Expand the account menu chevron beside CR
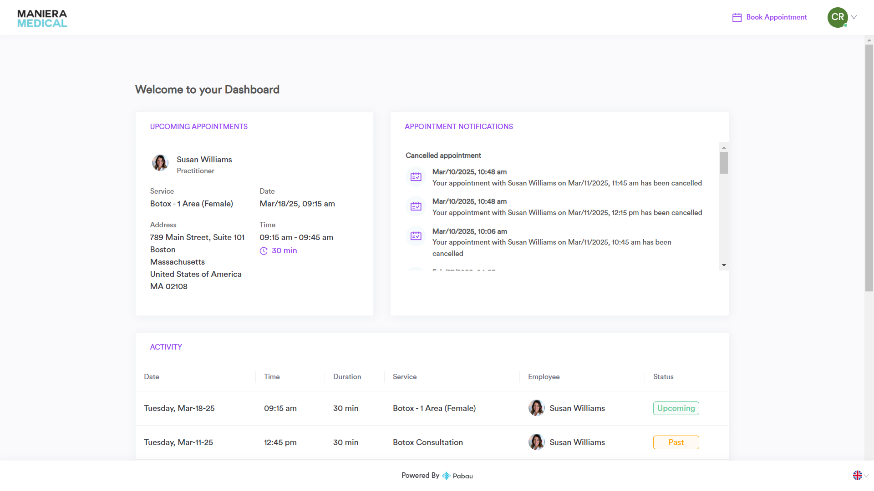 click(854, 17)
